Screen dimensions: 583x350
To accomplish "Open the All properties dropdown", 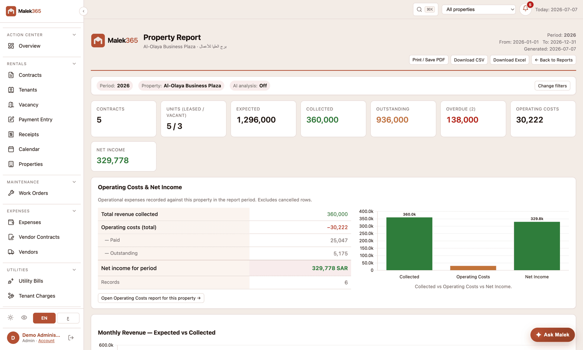I will (x=478, y=9).
